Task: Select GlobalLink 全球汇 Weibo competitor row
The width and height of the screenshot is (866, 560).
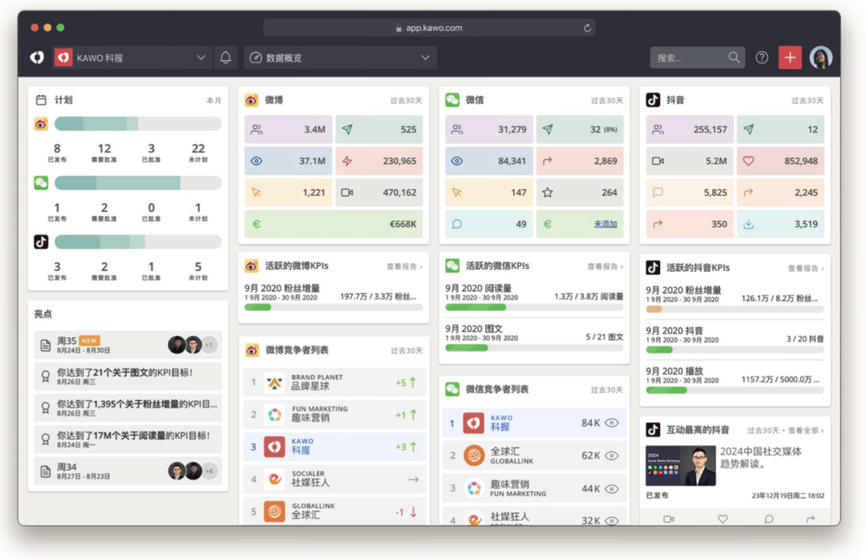Action: click(334, 511)
